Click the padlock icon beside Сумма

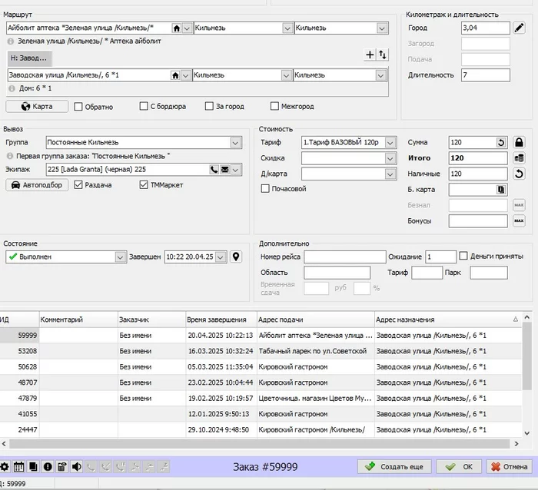[519, 143]
